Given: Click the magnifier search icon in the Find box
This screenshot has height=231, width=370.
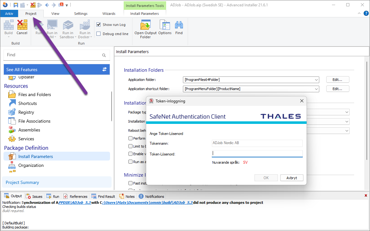Looking at the screenshot, I should pyautogui.click(x=104, y=55).
